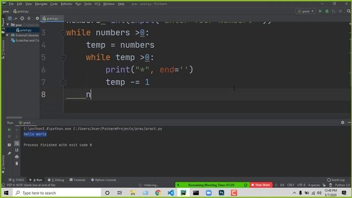Click the CRLF line separator status item
Screen dimensions: 352x198
290,185
